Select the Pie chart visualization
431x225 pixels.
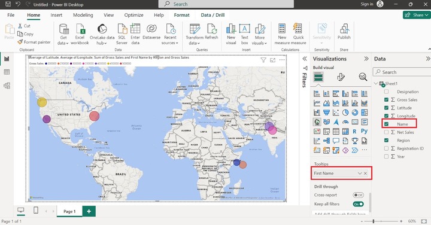click(x=345, y=113)
